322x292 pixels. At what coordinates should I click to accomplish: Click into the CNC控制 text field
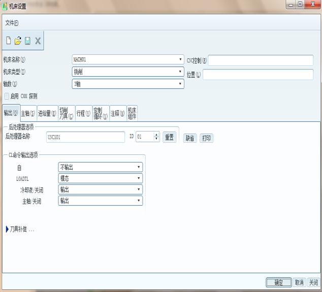click(x=260, y=60)
